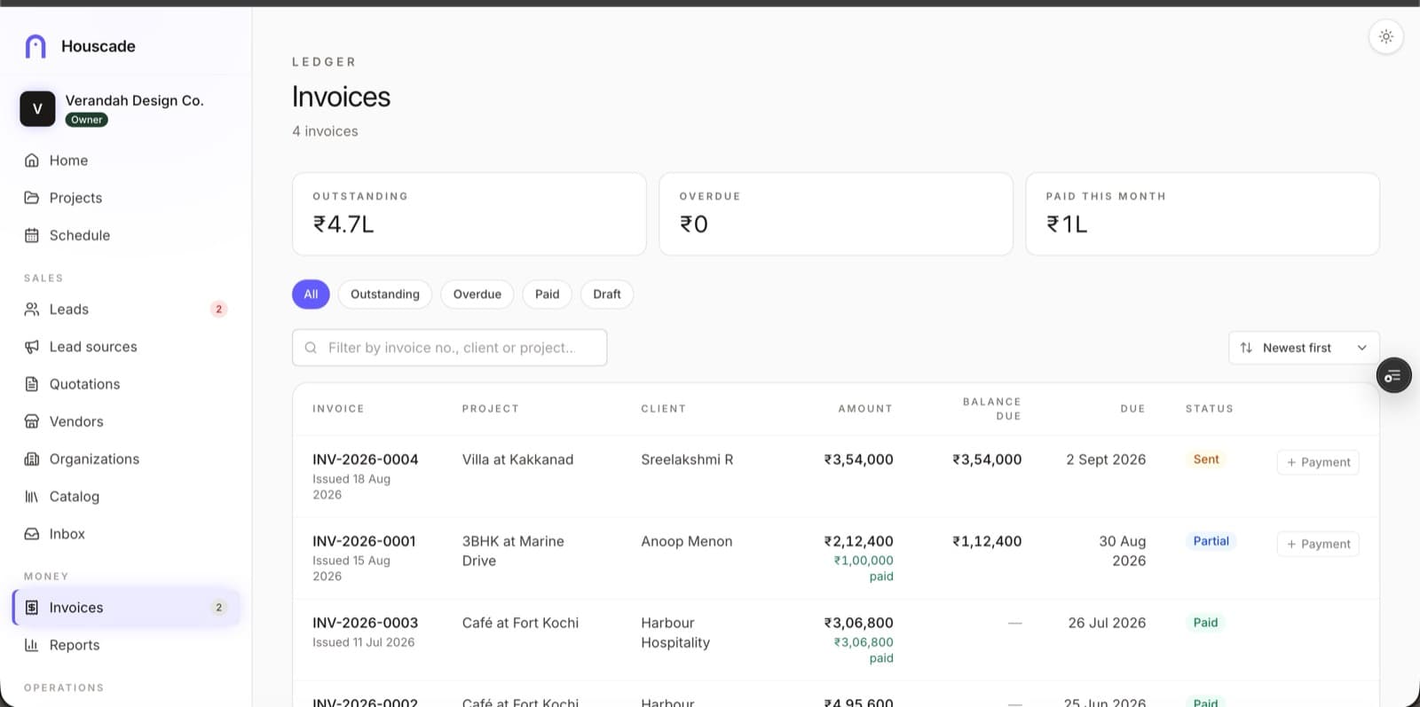
Task: Click the Overdue ₹0 summary card
Action: (836, 214)
